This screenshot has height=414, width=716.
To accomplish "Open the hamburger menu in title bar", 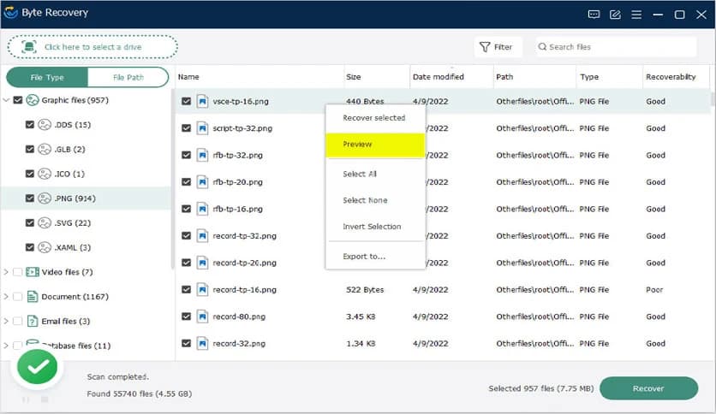I will click(636, 15).
